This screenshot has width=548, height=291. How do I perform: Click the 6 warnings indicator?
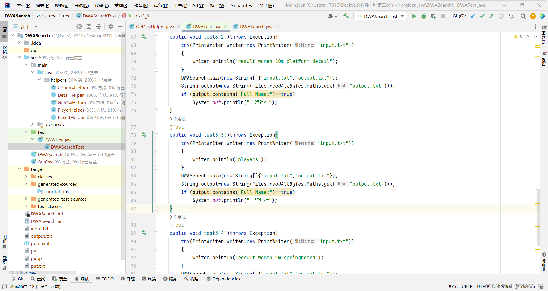pos(518,37)
